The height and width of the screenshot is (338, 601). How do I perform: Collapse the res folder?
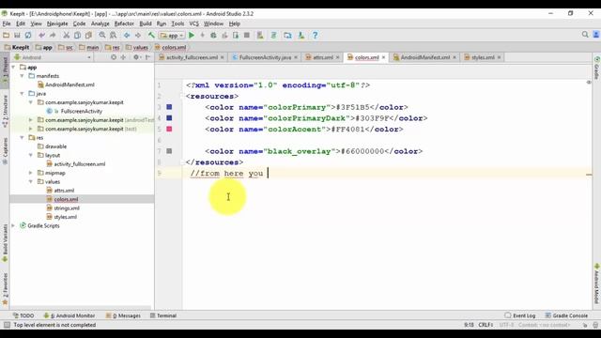[23, 138]
